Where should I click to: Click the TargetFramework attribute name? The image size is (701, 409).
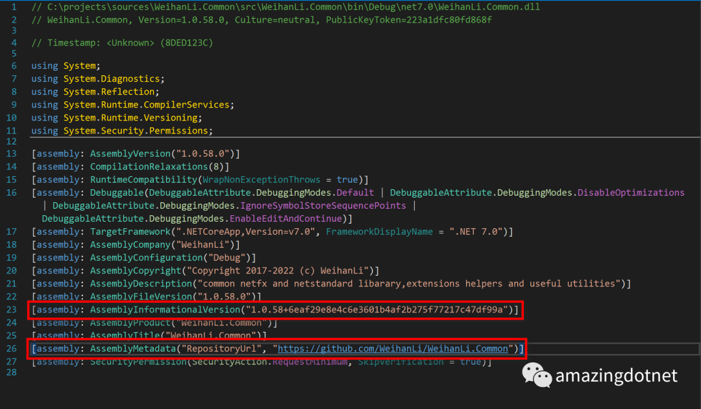(130, 231)
